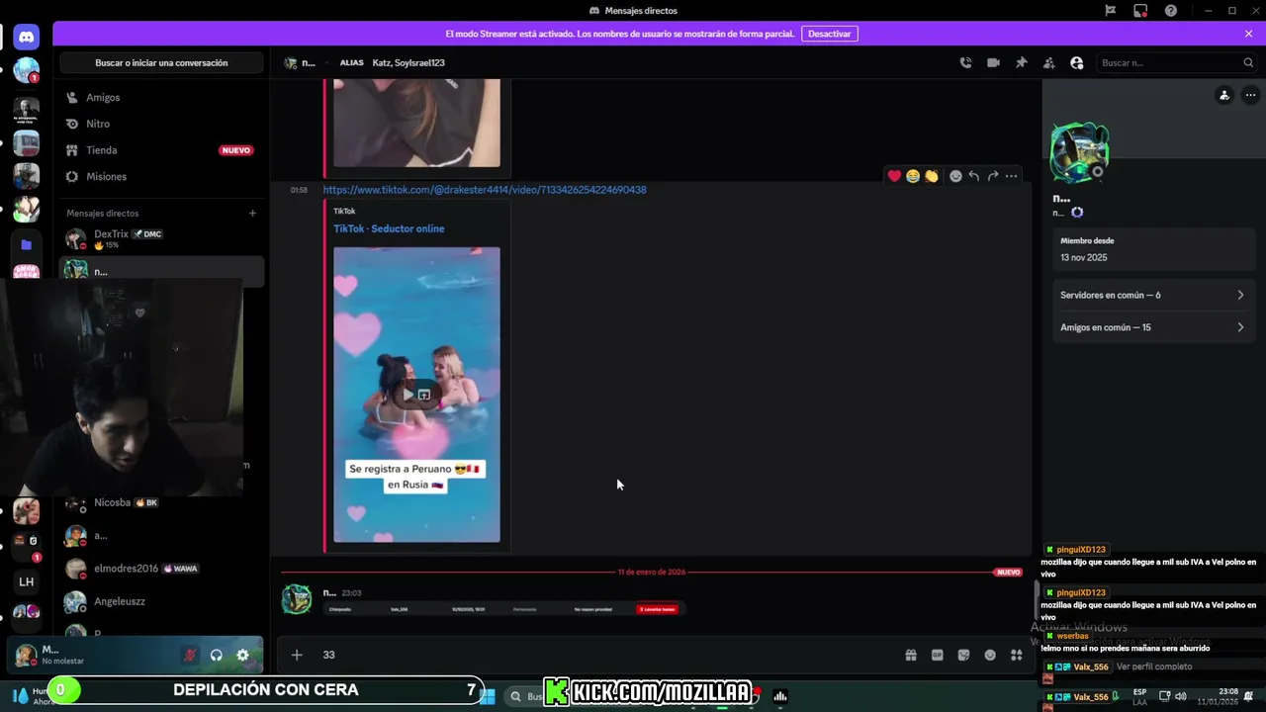Open server folder icon in sidebar

[x=27, y=244]
